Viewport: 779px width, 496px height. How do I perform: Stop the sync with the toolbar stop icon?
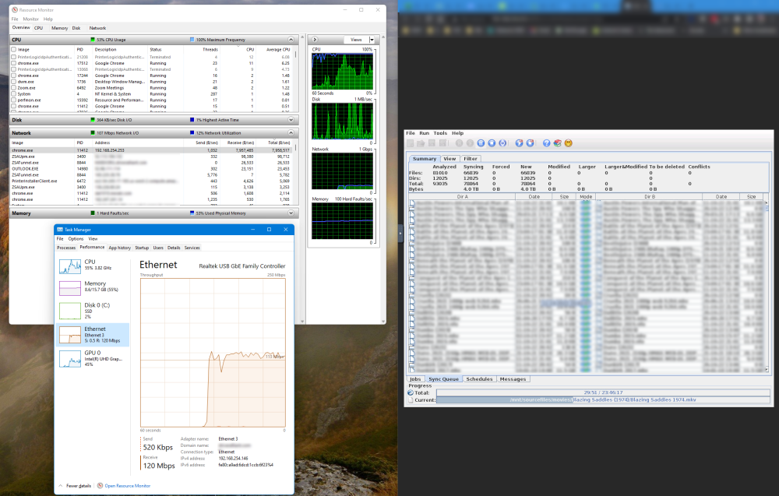click(492, 143)
